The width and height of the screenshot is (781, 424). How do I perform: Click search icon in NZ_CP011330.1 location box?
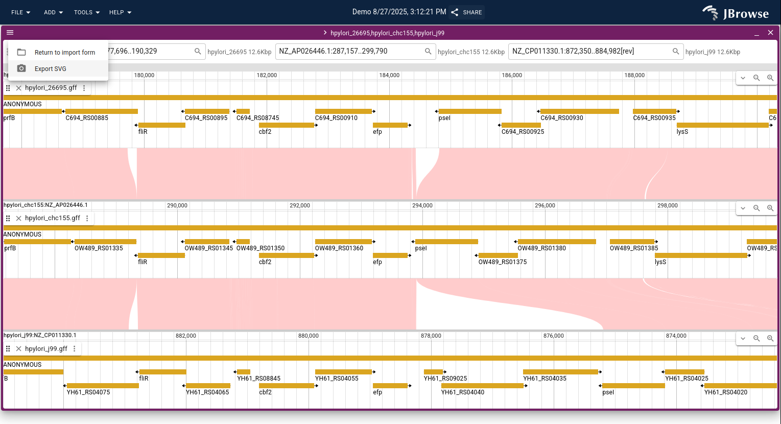coord(676,51)
